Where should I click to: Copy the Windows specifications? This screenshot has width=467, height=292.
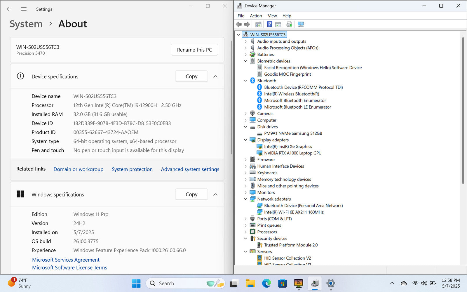tap(191, 194)
